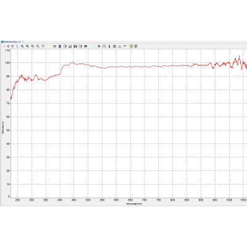Click the x-axis label 950
The height and width of the screenshot is (247, 247).
point(215,200)
